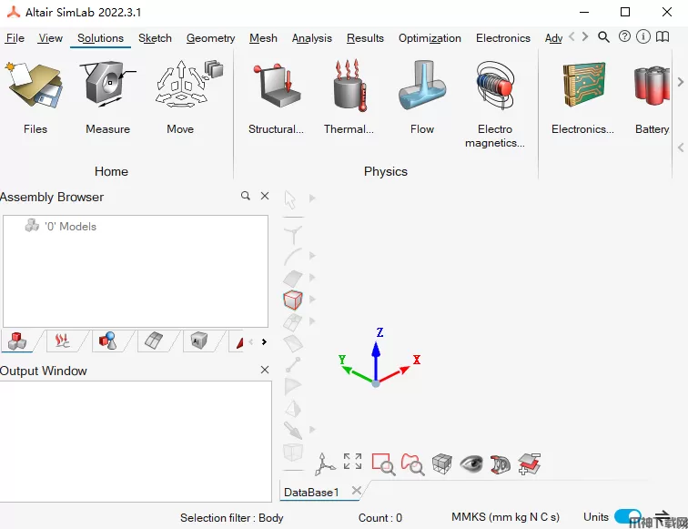688x529 pixels.
Task: Open the display mode cube icon
Action: pos(442,463)
